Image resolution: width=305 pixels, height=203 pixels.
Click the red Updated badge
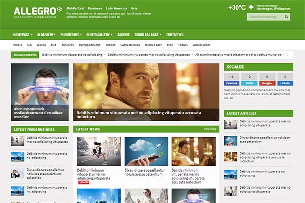[84, 182]
